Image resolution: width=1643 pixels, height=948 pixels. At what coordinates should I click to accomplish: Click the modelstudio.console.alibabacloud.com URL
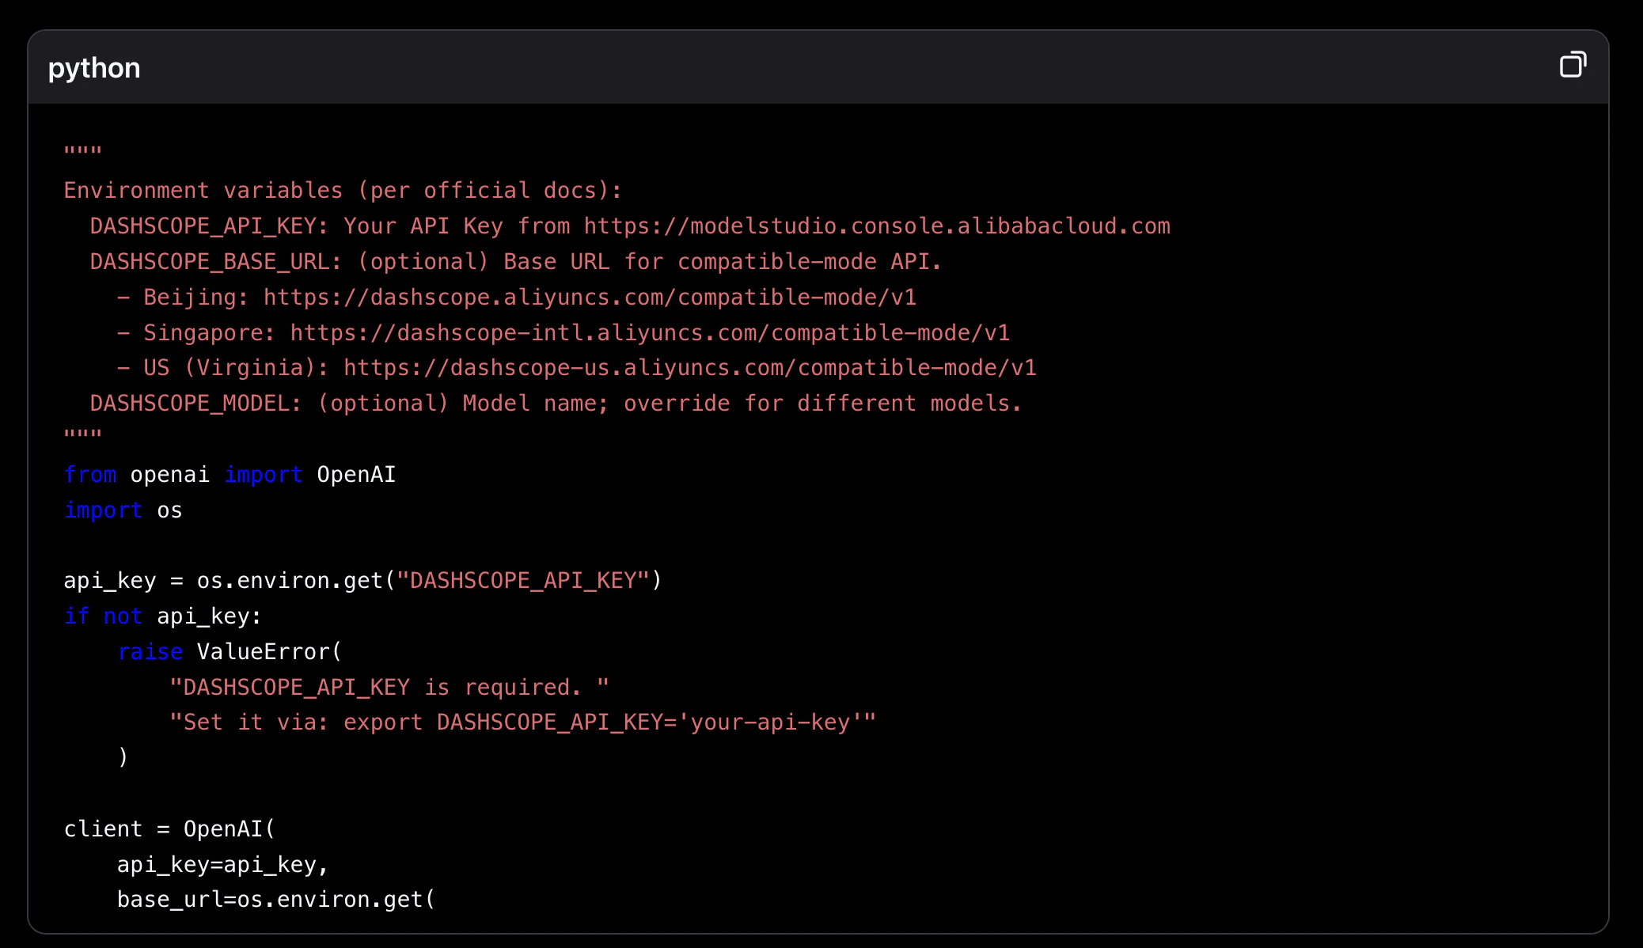click(x=876, y=226)
